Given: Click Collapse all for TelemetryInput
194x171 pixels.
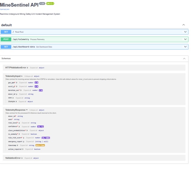Looking at the screenshot, I should 28,76.
